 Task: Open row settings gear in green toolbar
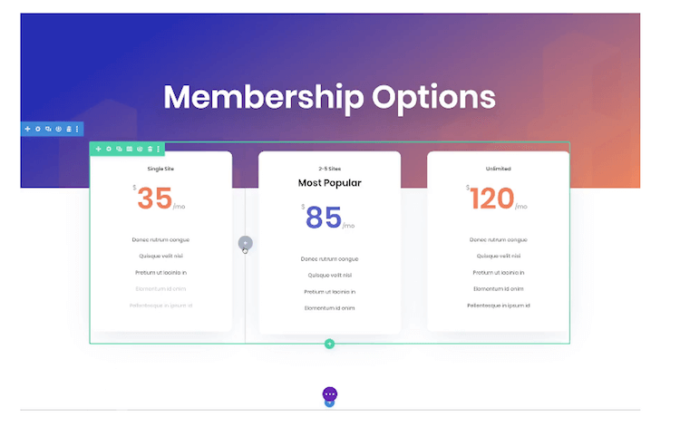coord(109,149)
